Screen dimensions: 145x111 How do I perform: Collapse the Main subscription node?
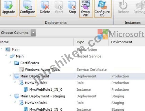coord(2,49)
